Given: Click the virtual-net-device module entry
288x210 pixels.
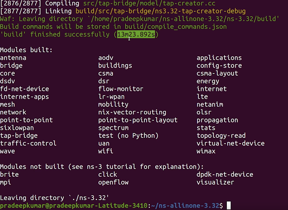Looking at the screenshot, I should (230, 143).
